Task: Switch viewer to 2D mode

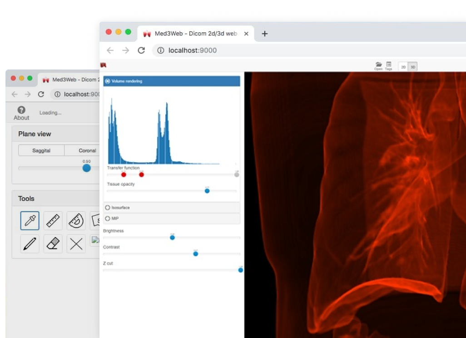Action: point(403,66)
